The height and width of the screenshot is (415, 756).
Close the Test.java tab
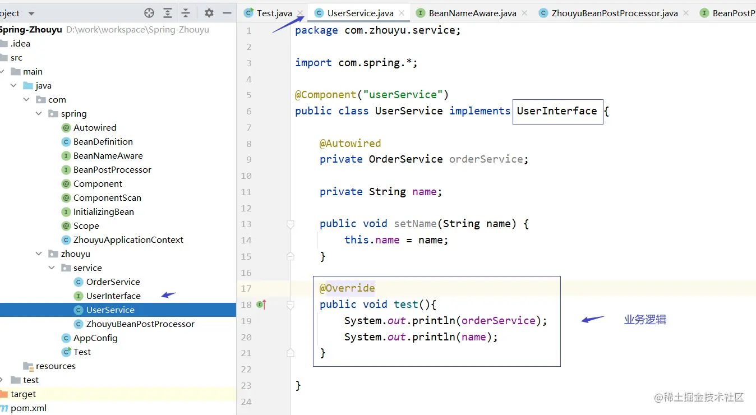click(300, 13)
